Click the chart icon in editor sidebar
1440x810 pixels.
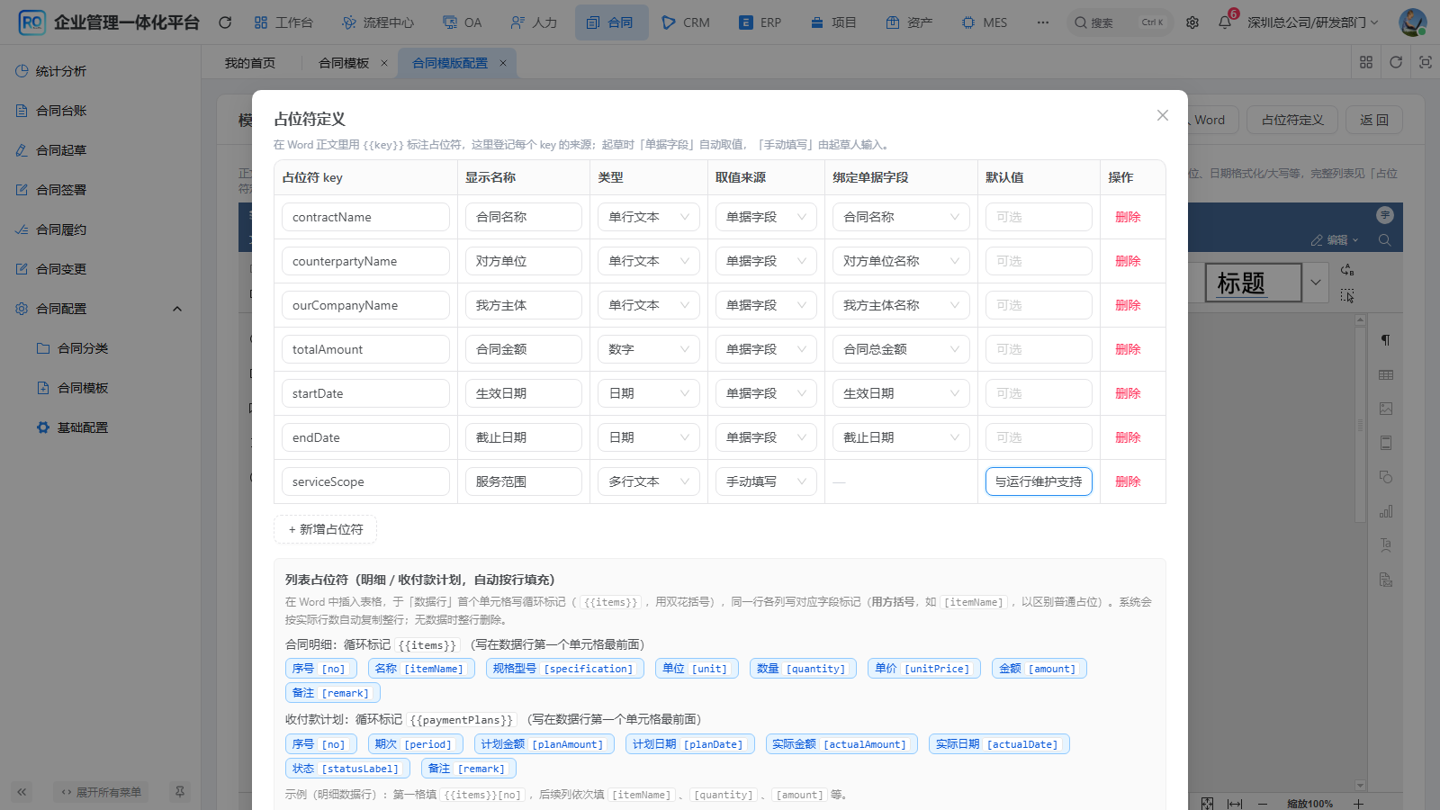click(1386, 511)
